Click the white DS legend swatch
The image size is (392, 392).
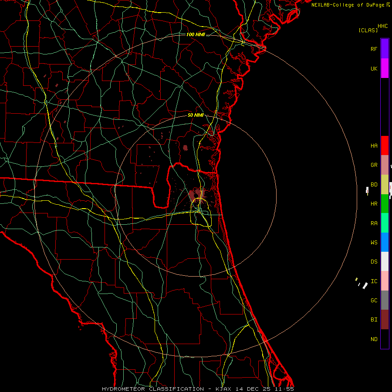point(385,261)
